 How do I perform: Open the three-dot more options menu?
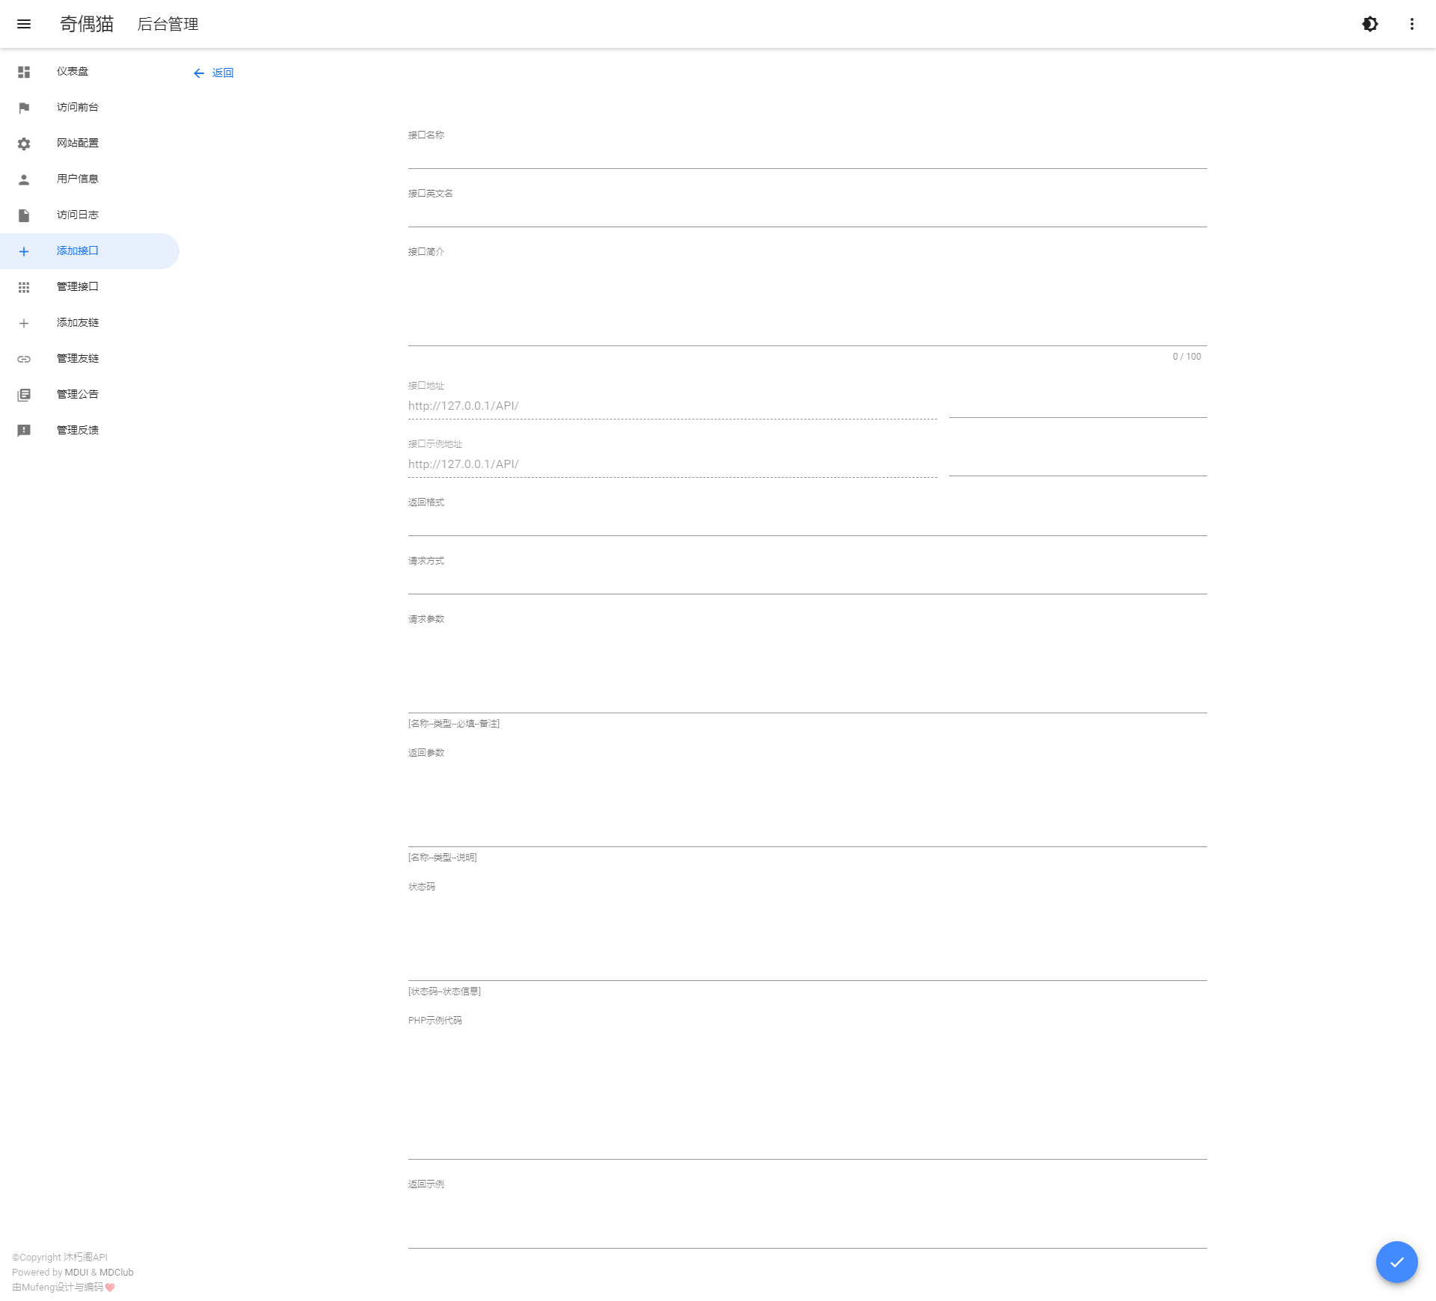(1412, 24)
